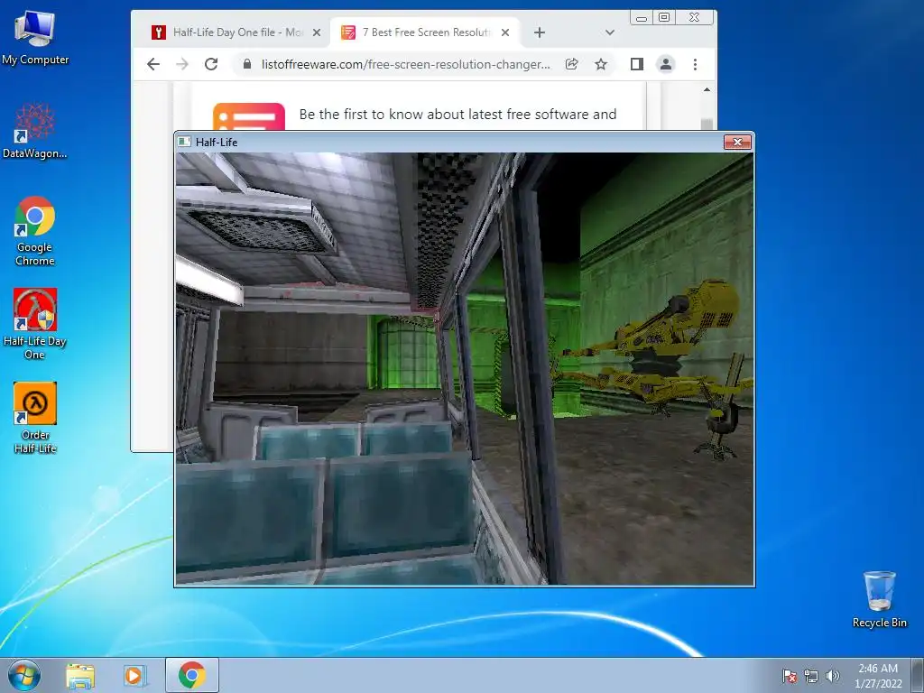
Task: Open a new tab with the plus button
Action: [540, 32]
